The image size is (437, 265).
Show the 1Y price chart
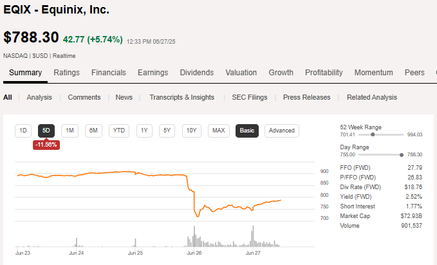coord(144,131)
